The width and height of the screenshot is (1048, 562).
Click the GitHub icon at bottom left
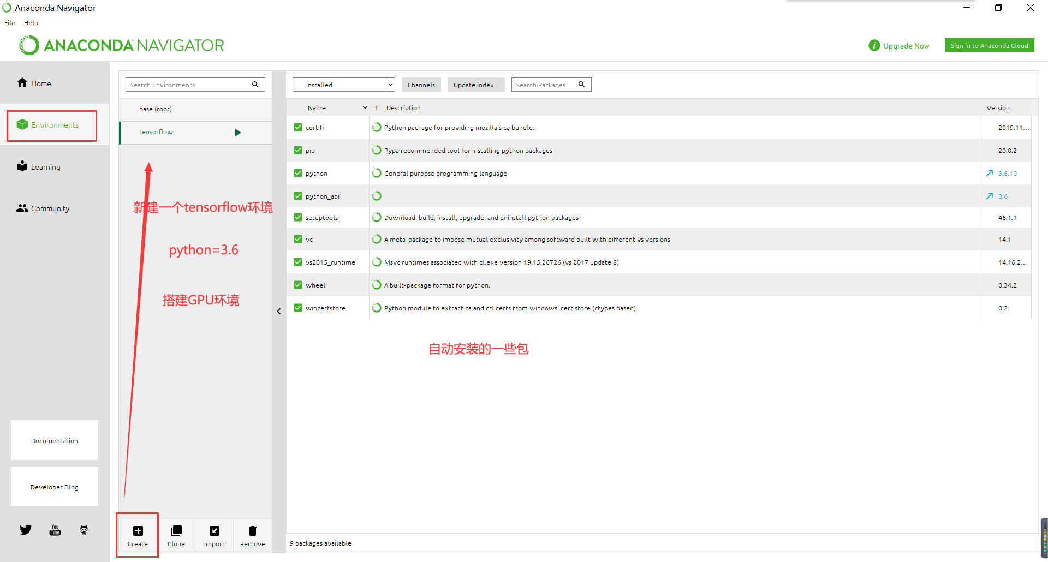click(x=84, y=529)
